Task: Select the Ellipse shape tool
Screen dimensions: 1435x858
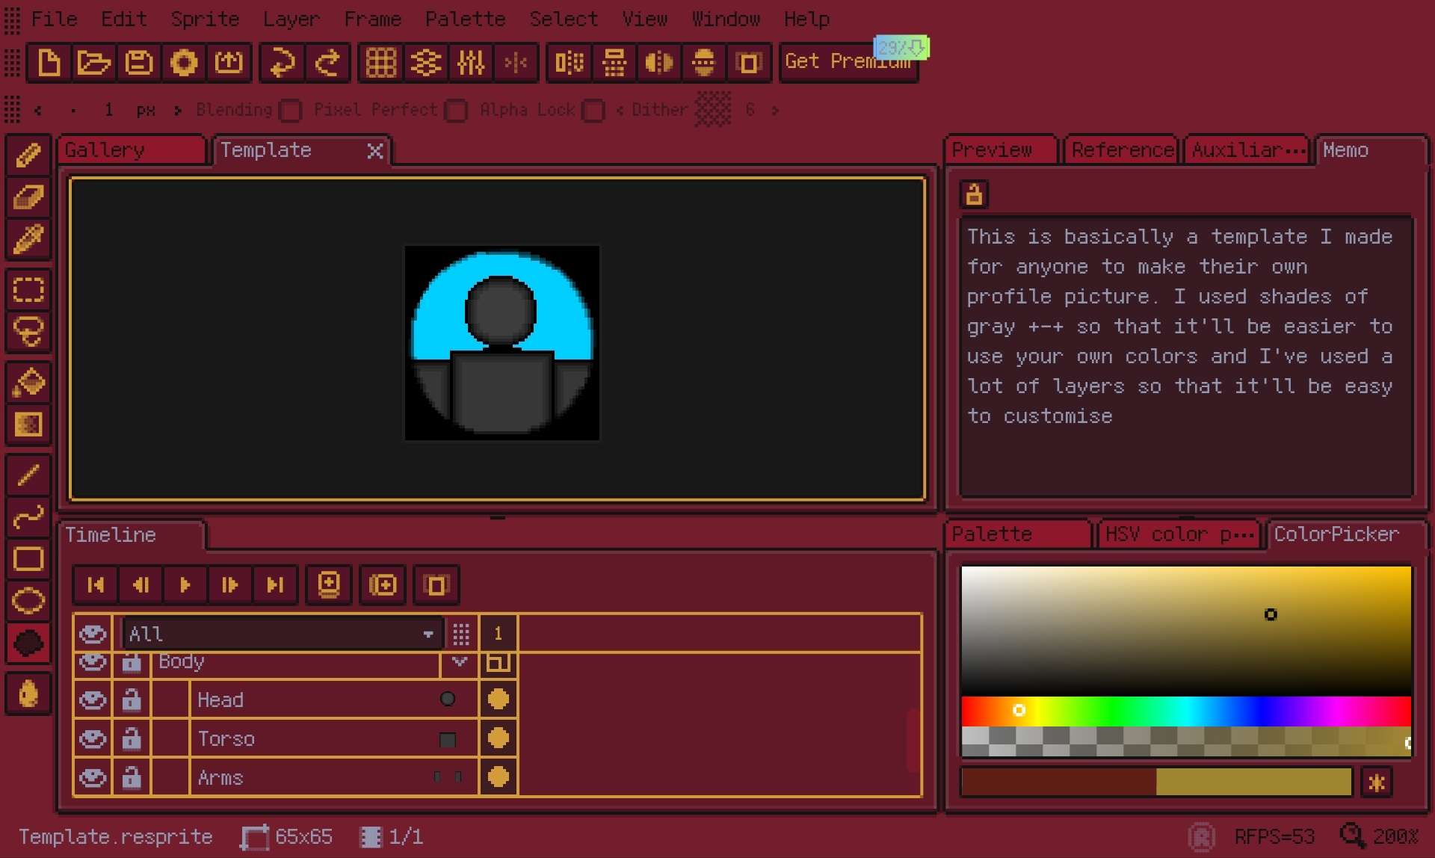Action: (x=28, y=600)
